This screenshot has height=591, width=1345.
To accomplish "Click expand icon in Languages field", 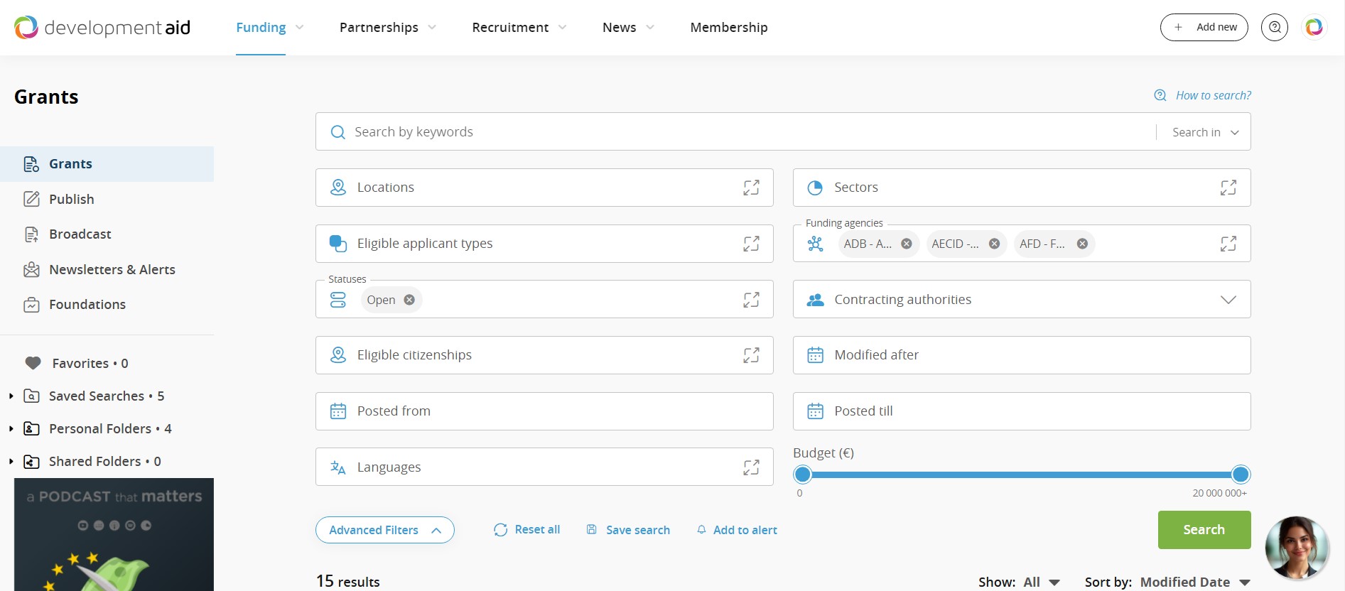I will coord(751,467).
